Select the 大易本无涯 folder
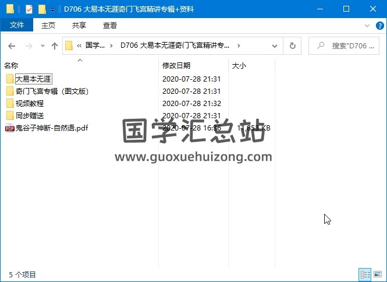The height and width of the screenshot is (282, 387). 34,79
